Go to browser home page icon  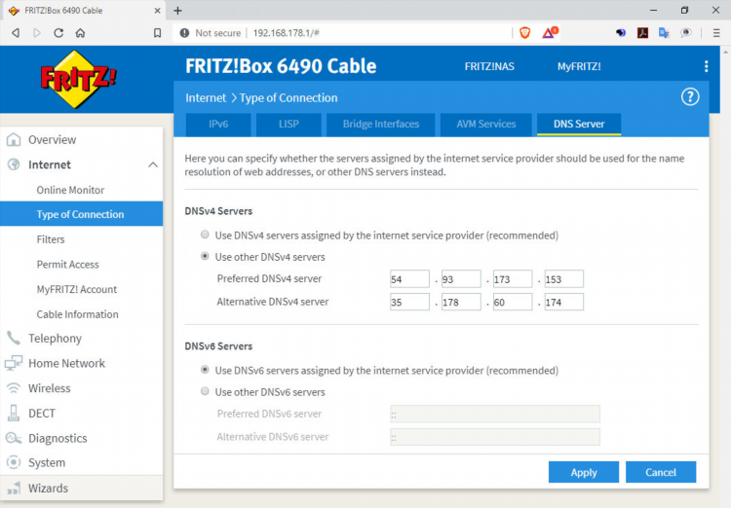click(x=80, y=33)
